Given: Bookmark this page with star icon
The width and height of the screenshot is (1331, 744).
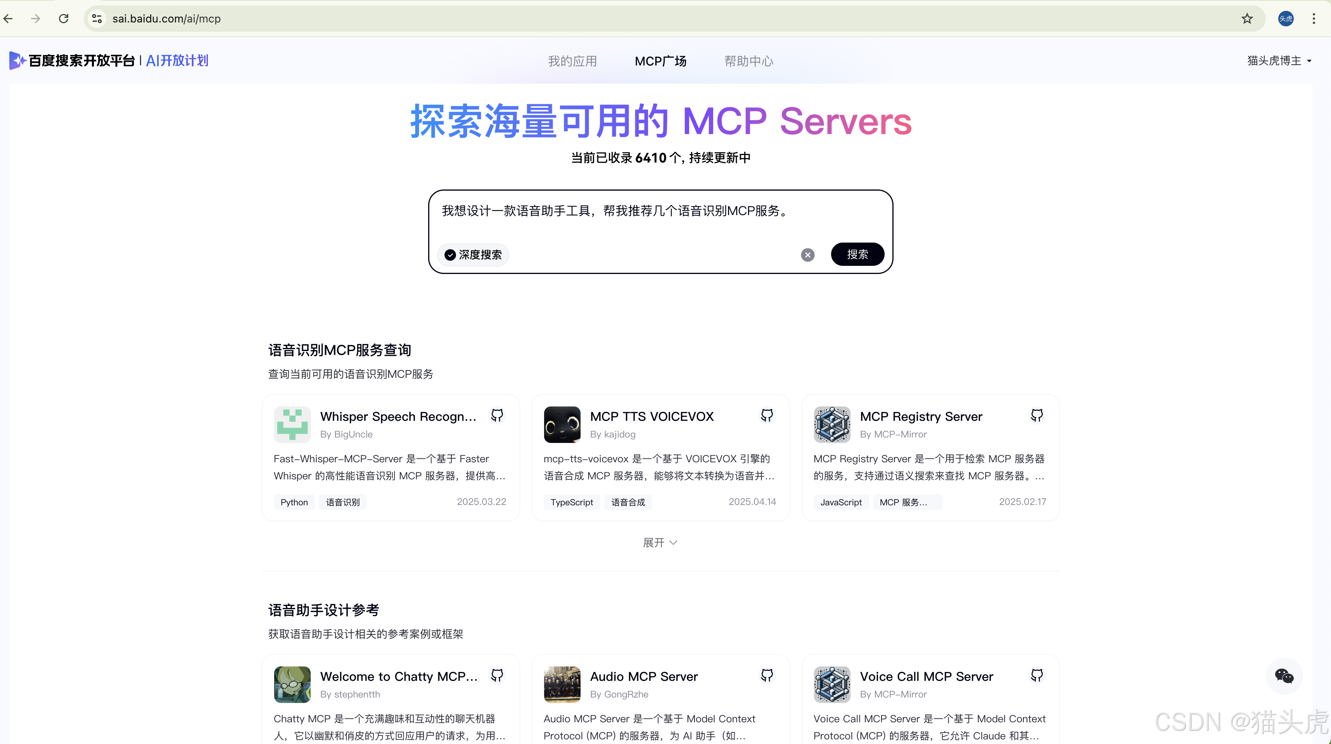Looking at the screenshot, I should (x=1247, y=19).
